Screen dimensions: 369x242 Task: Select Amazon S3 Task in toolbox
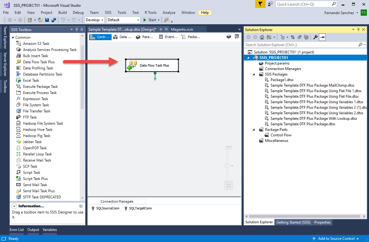click(36, 44)
